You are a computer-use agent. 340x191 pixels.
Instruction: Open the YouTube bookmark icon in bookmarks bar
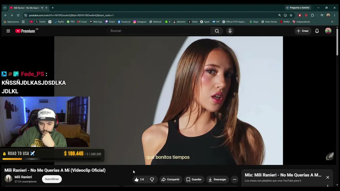[31, 22]
